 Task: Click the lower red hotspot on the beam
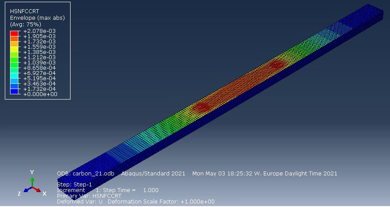click(202, 107)
